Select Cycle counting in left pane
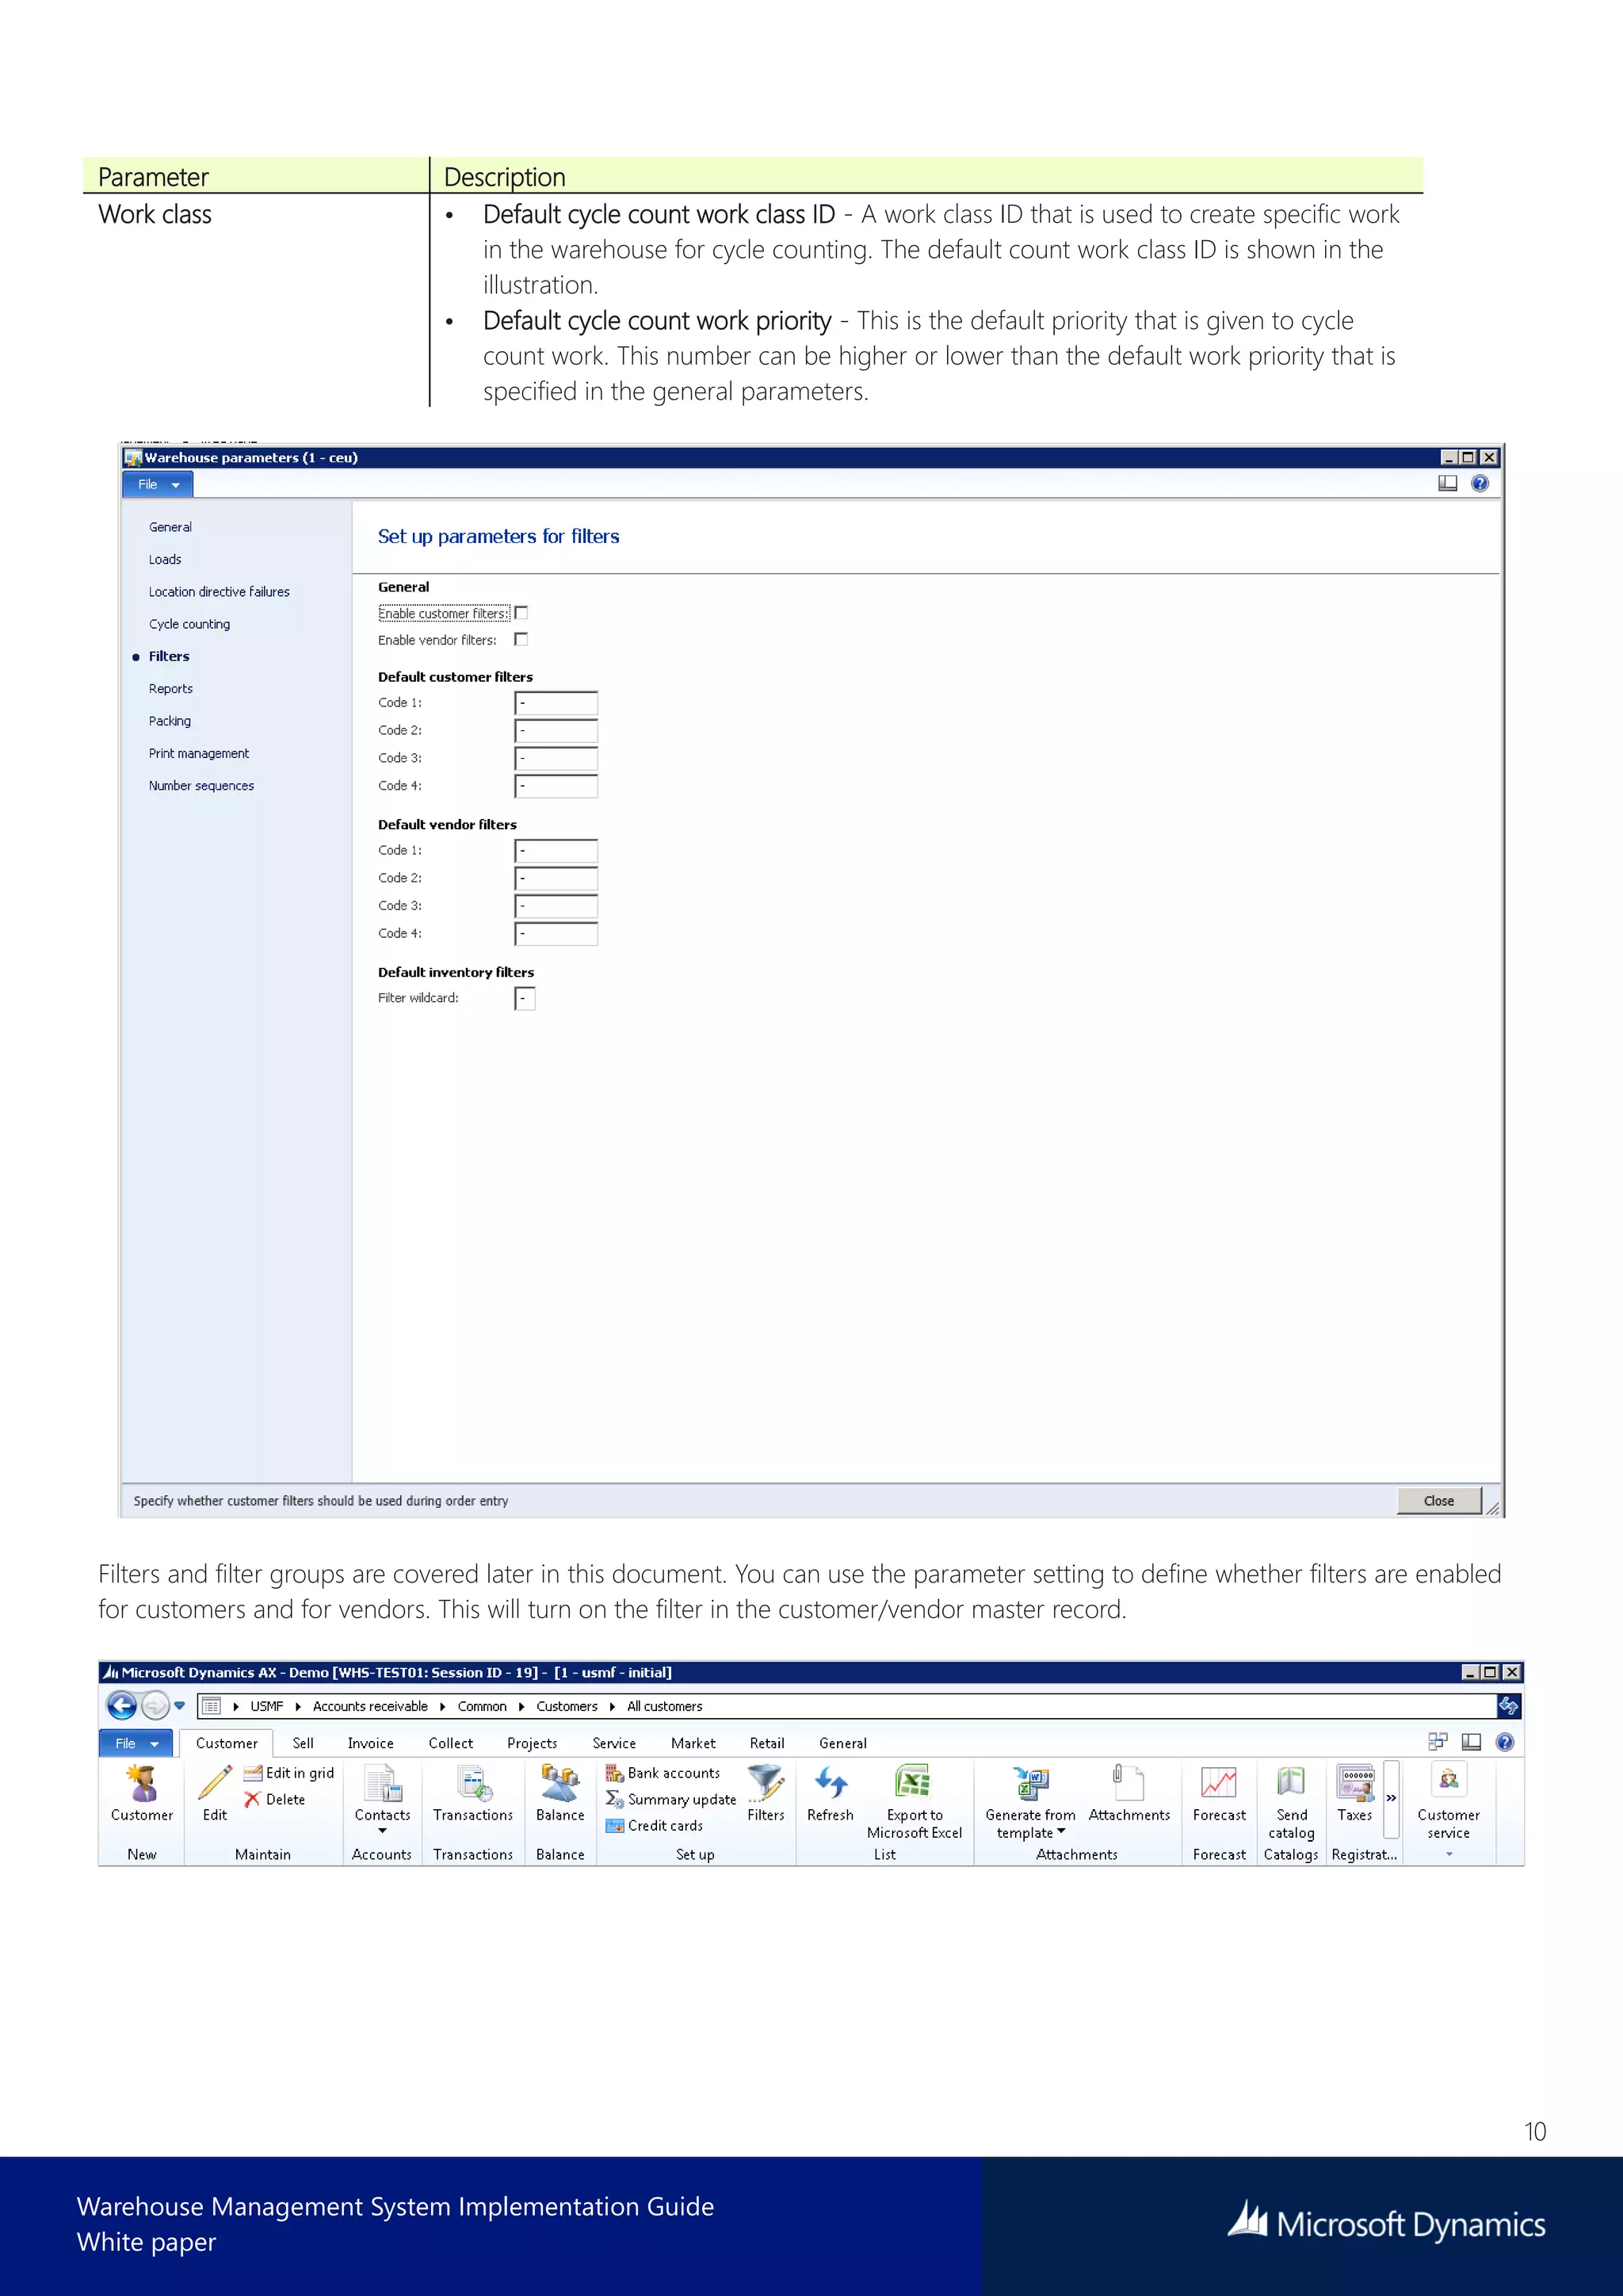The image size is (1623, 2296). pos(189,624)
